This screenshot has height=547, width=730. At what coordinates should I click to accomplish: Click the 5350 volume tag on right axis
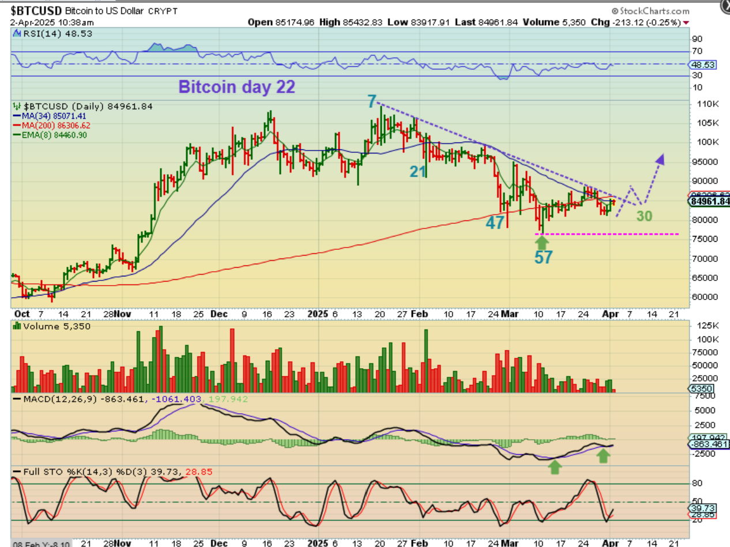(701, 389)
